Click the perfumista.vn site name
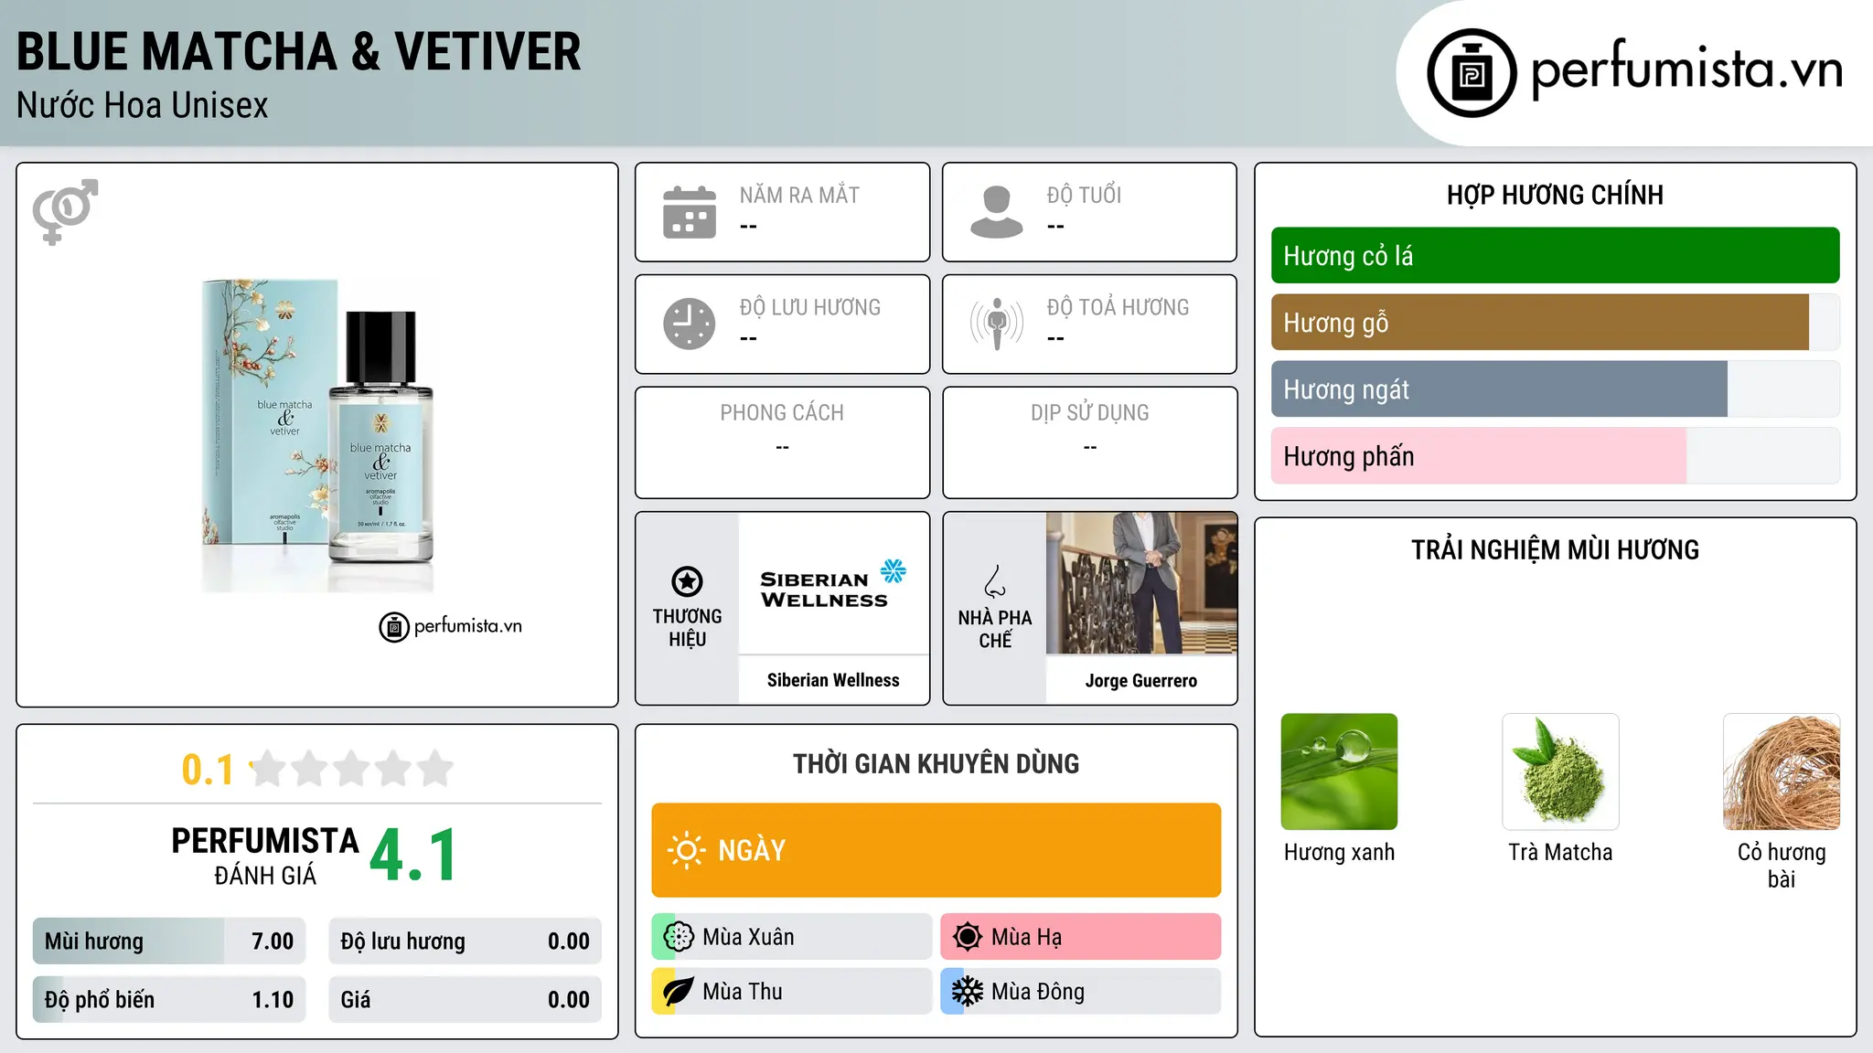The width and height of the screenshot is (1873, 1053). [1686, 69]
